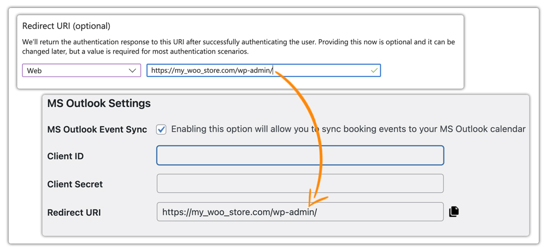
Task: Select the Redirect URI field in MS Outlook Settings
Action: 300,212
